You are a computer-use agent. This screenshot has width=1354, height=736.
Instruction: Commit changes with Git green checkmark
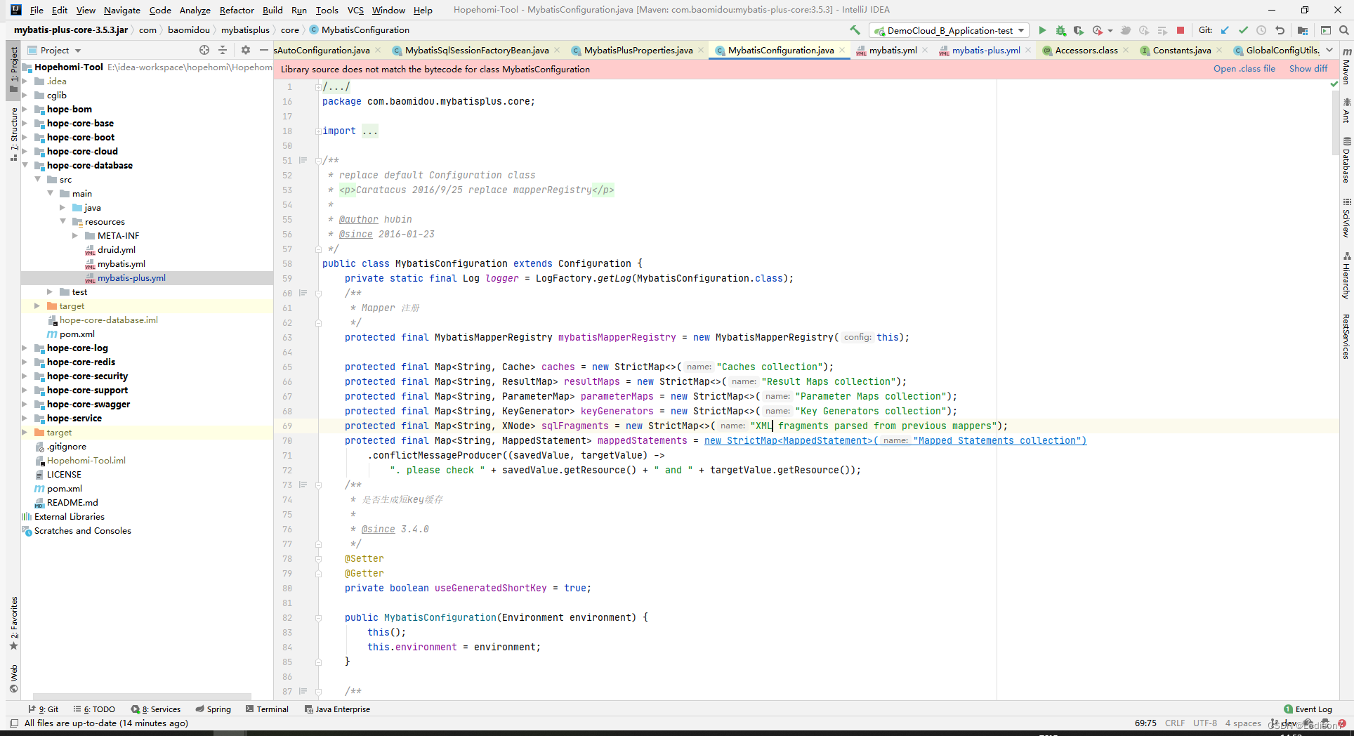click(1243, 30)
